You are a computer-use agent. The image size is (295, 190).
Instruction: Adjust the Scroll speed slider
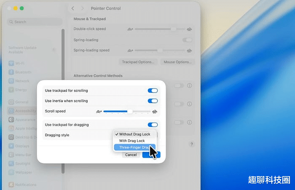click(x=130, y=111)
